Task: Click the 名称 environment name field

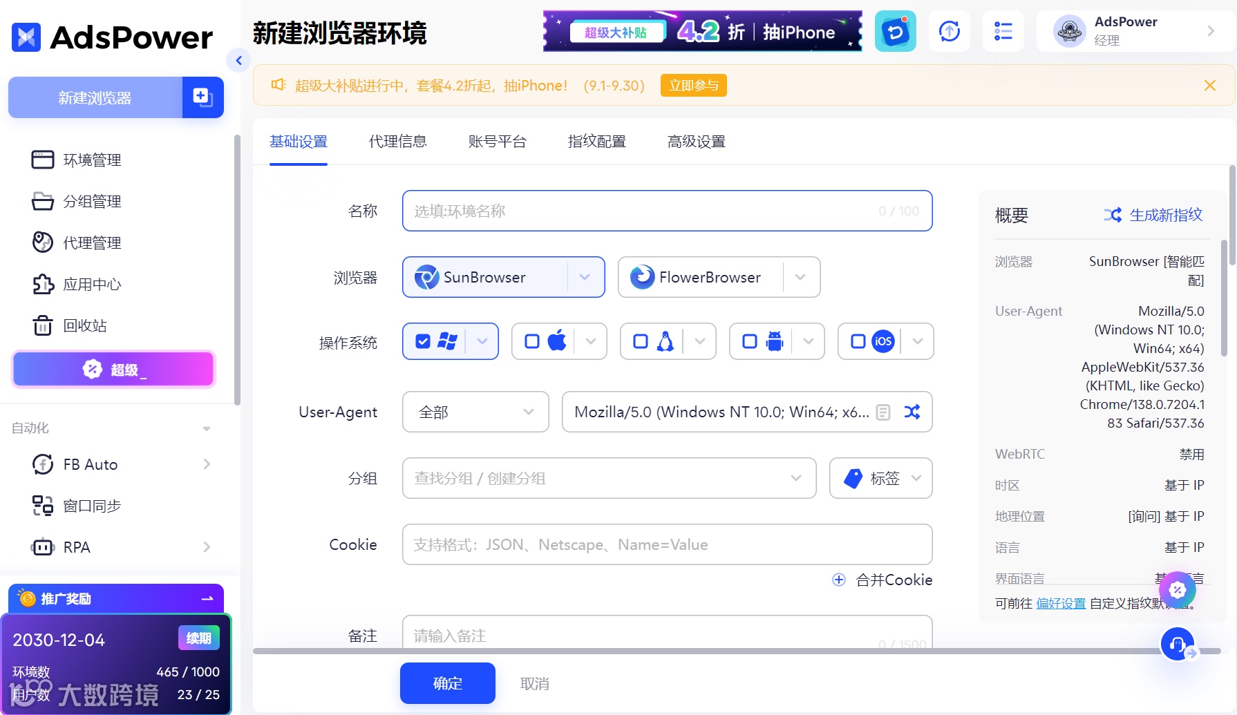Action: [667, 211]
